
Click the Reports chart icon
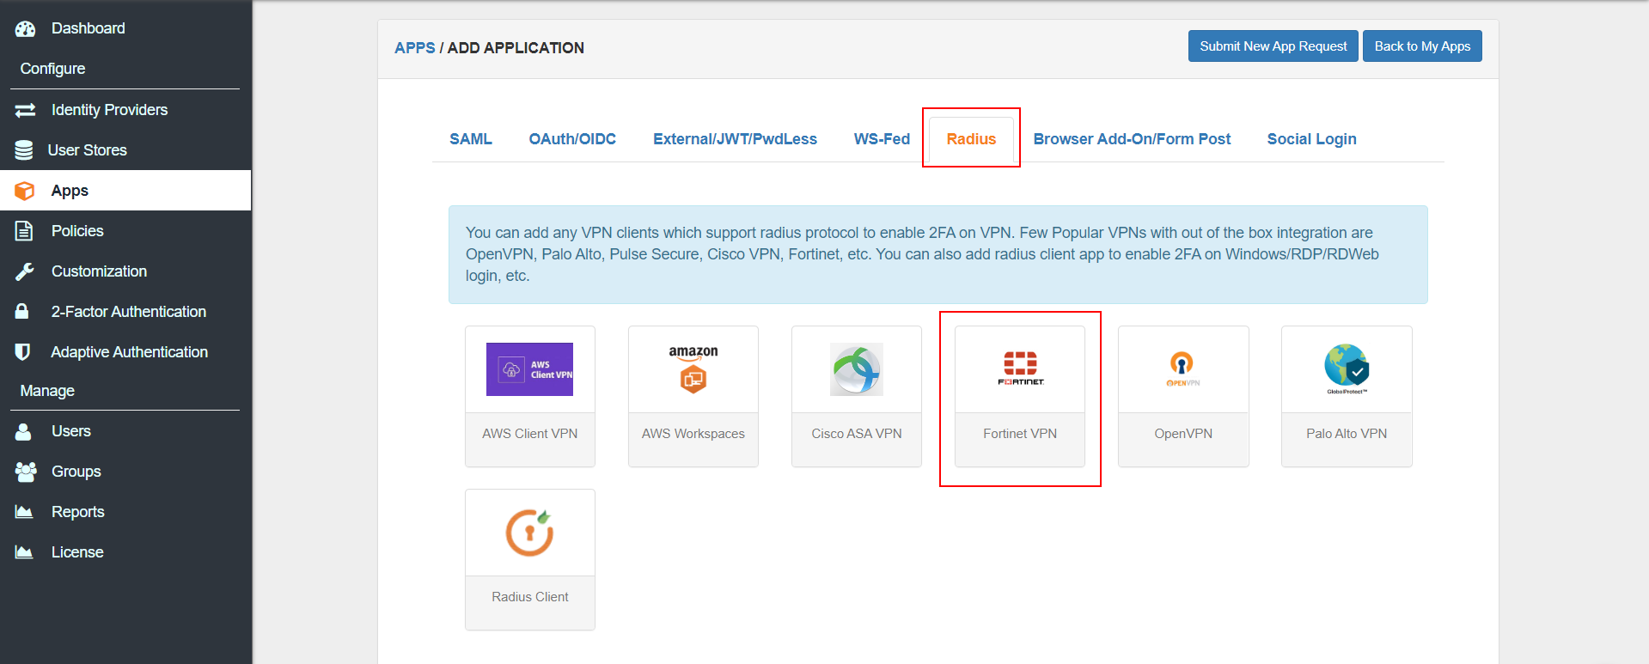coord(24,512)
